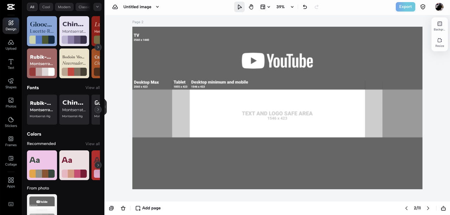
Task: Collapse the left side panel
Action: pyautogui.click(x=105, y=107)
